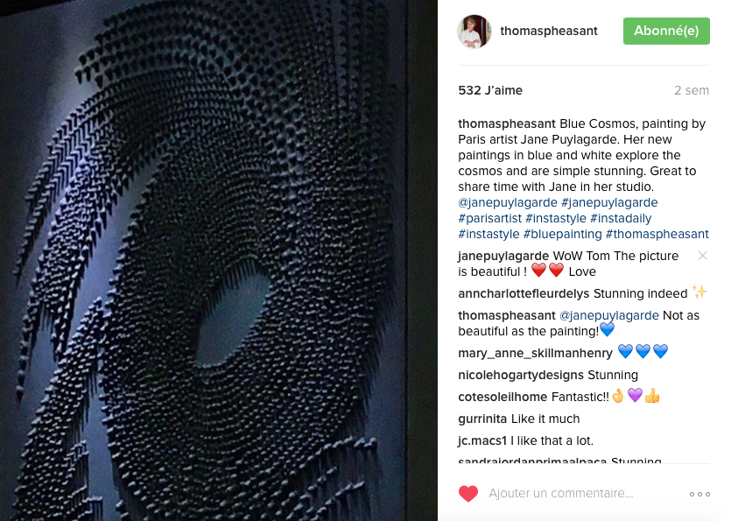Open cotesoleilhome commenter profile
Screen dimensions: 731x521
503,397
